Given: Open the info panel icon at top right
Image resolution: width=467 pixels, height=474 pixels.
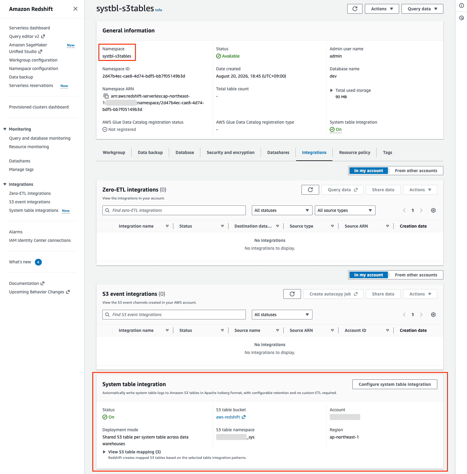Looking at the screenshot, I should coord(462,5).
